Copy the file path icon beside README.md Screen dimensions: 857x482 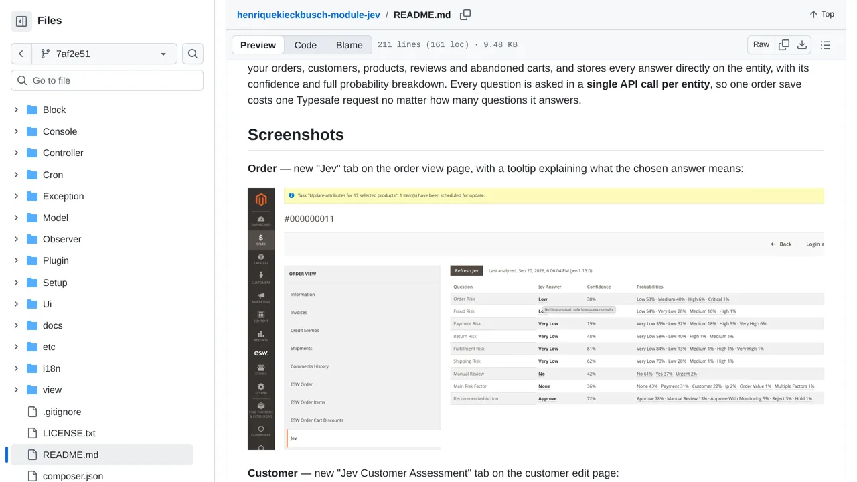point(465,15)
